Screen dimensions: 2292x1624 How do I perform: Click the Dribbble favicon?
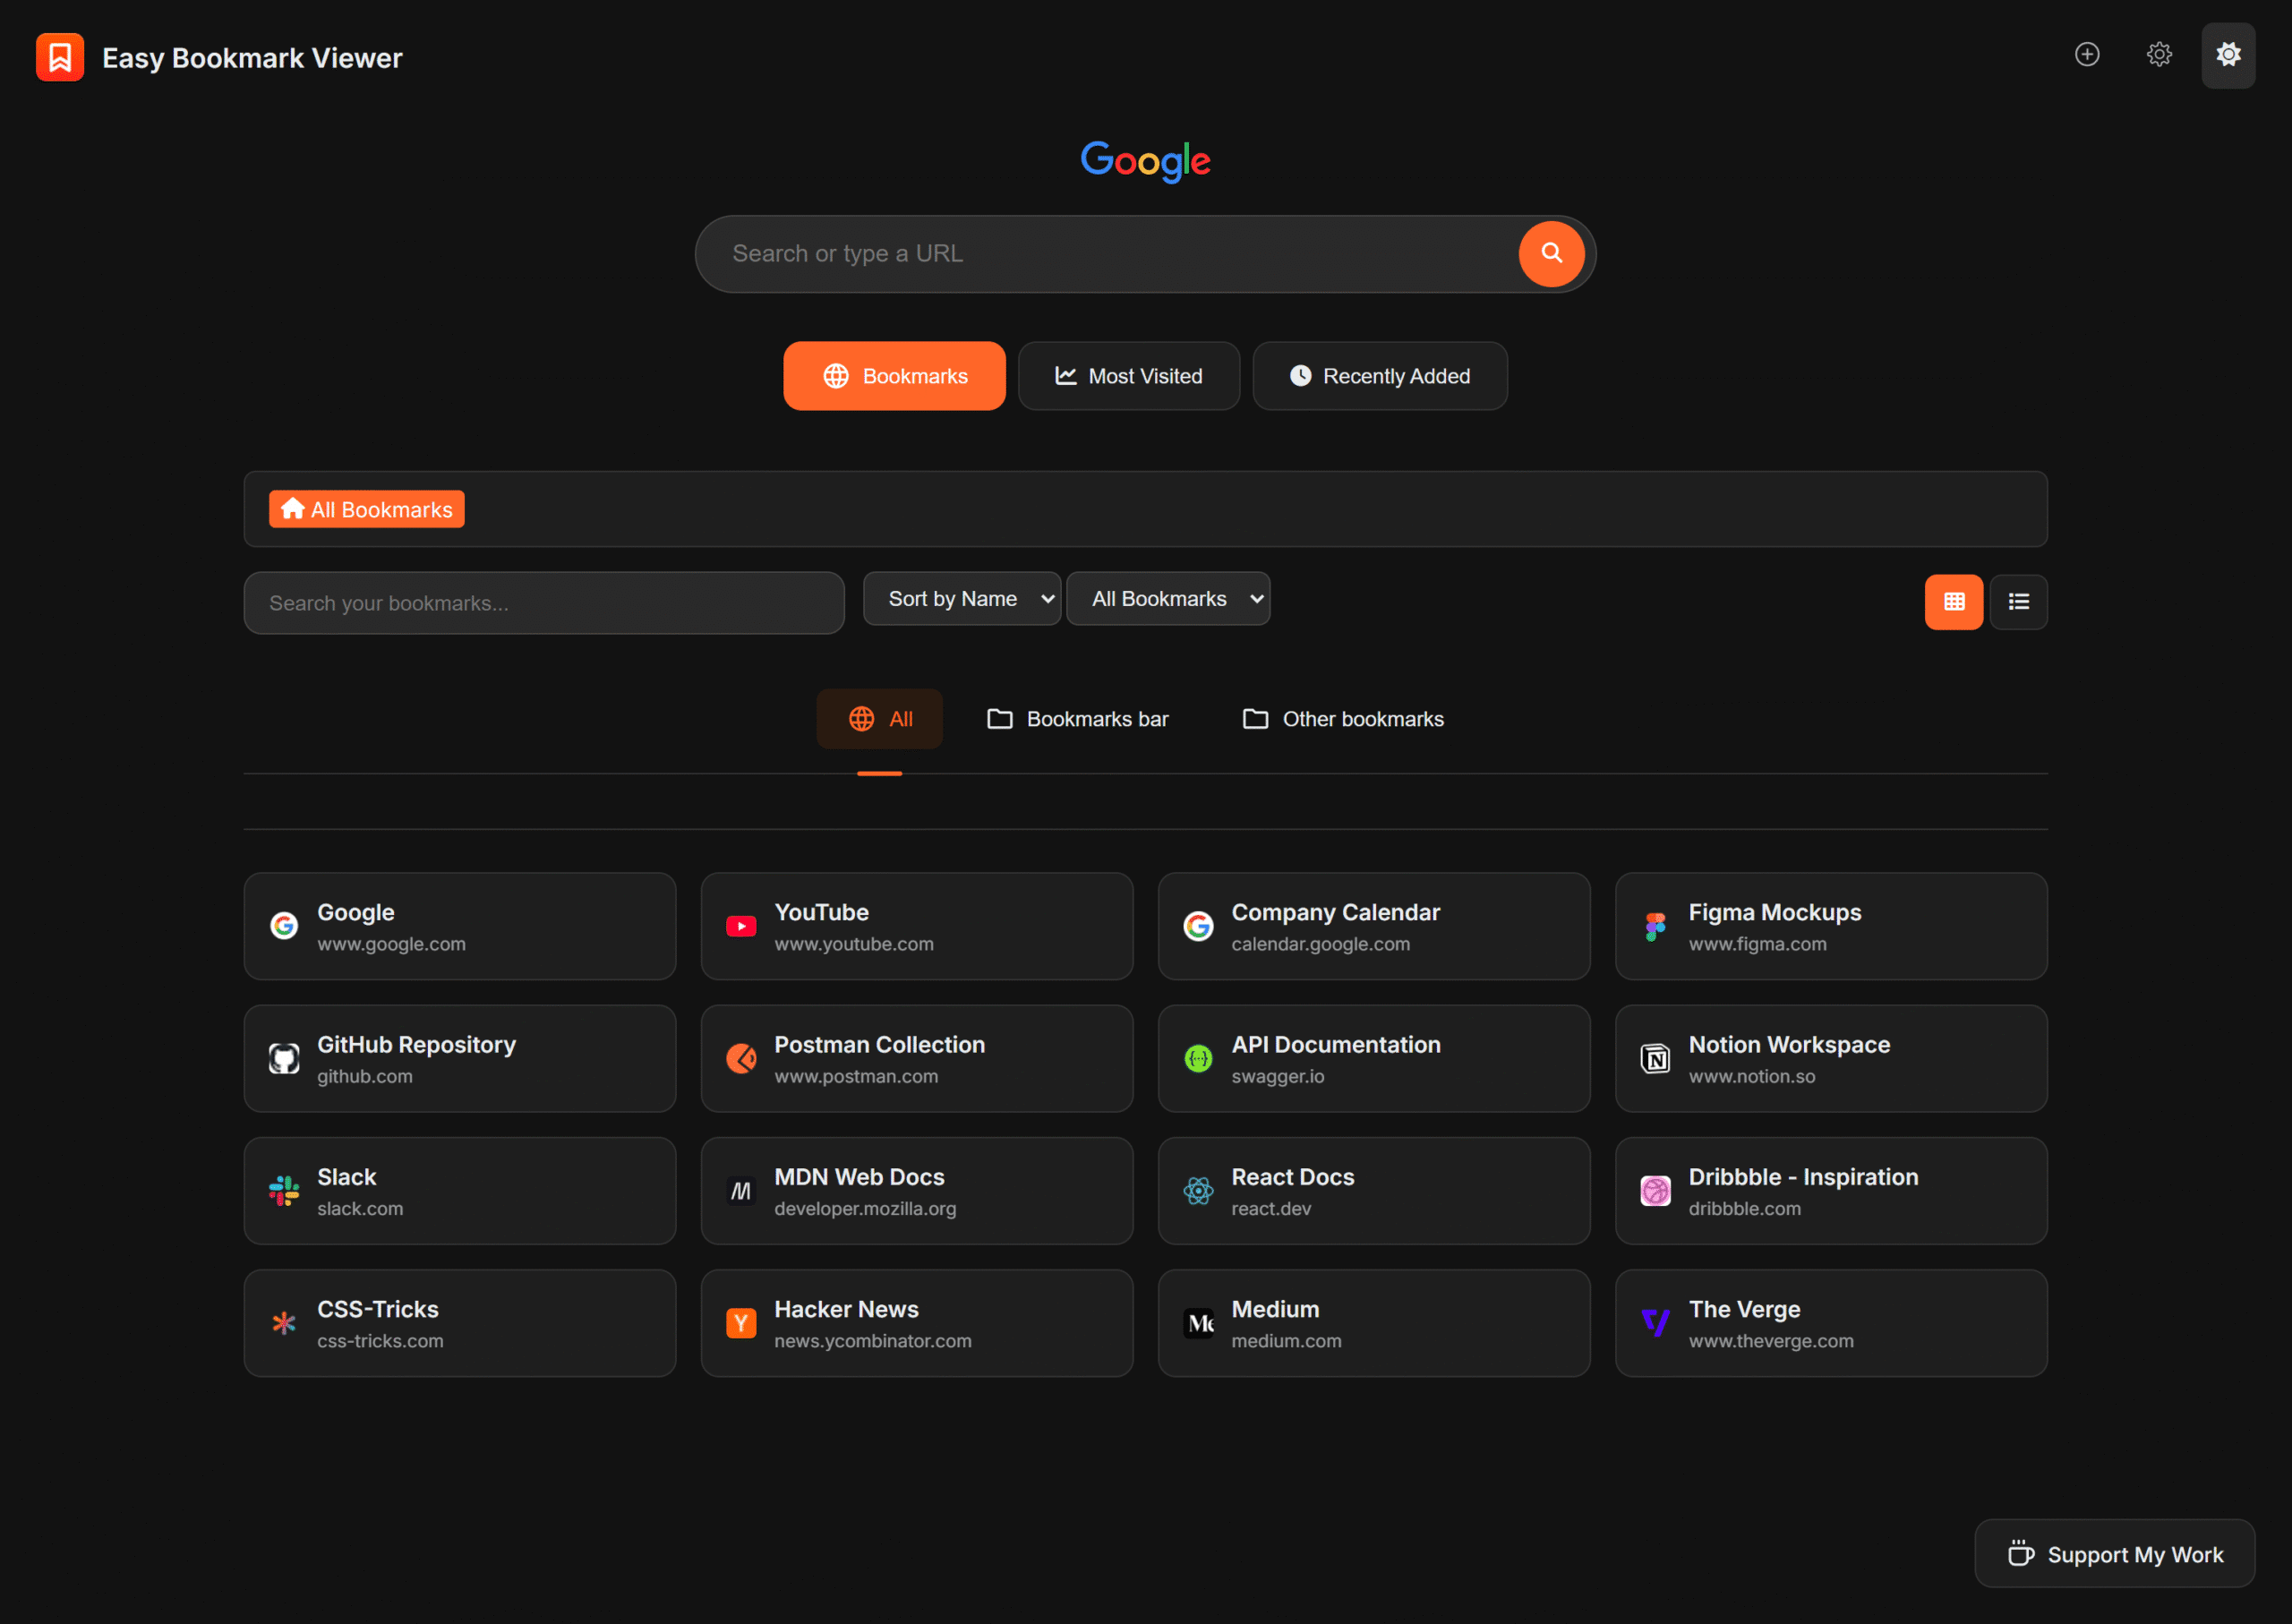[x=1655, y=1191]
